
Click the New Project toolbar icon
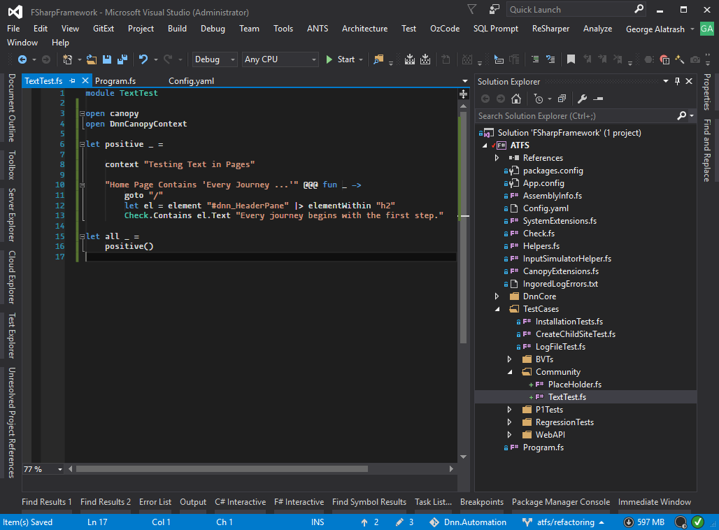point(67,59)
